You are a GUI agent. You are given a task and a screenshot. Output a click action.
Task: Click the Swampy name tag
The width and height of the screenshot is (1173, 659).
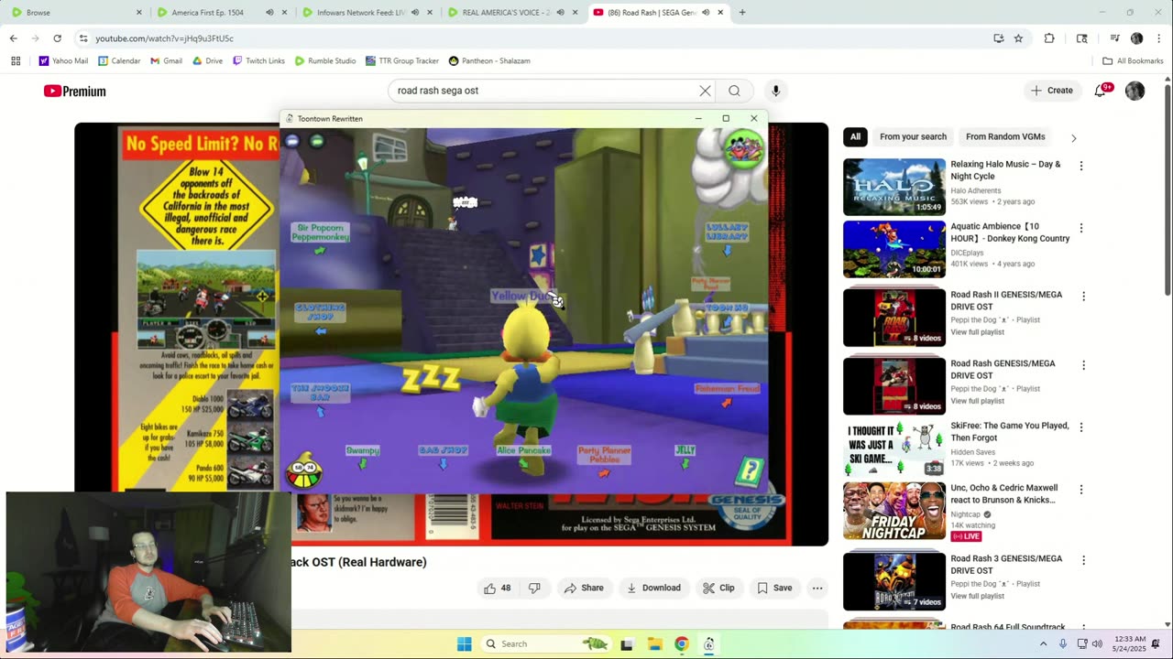(x=362, y=450)
